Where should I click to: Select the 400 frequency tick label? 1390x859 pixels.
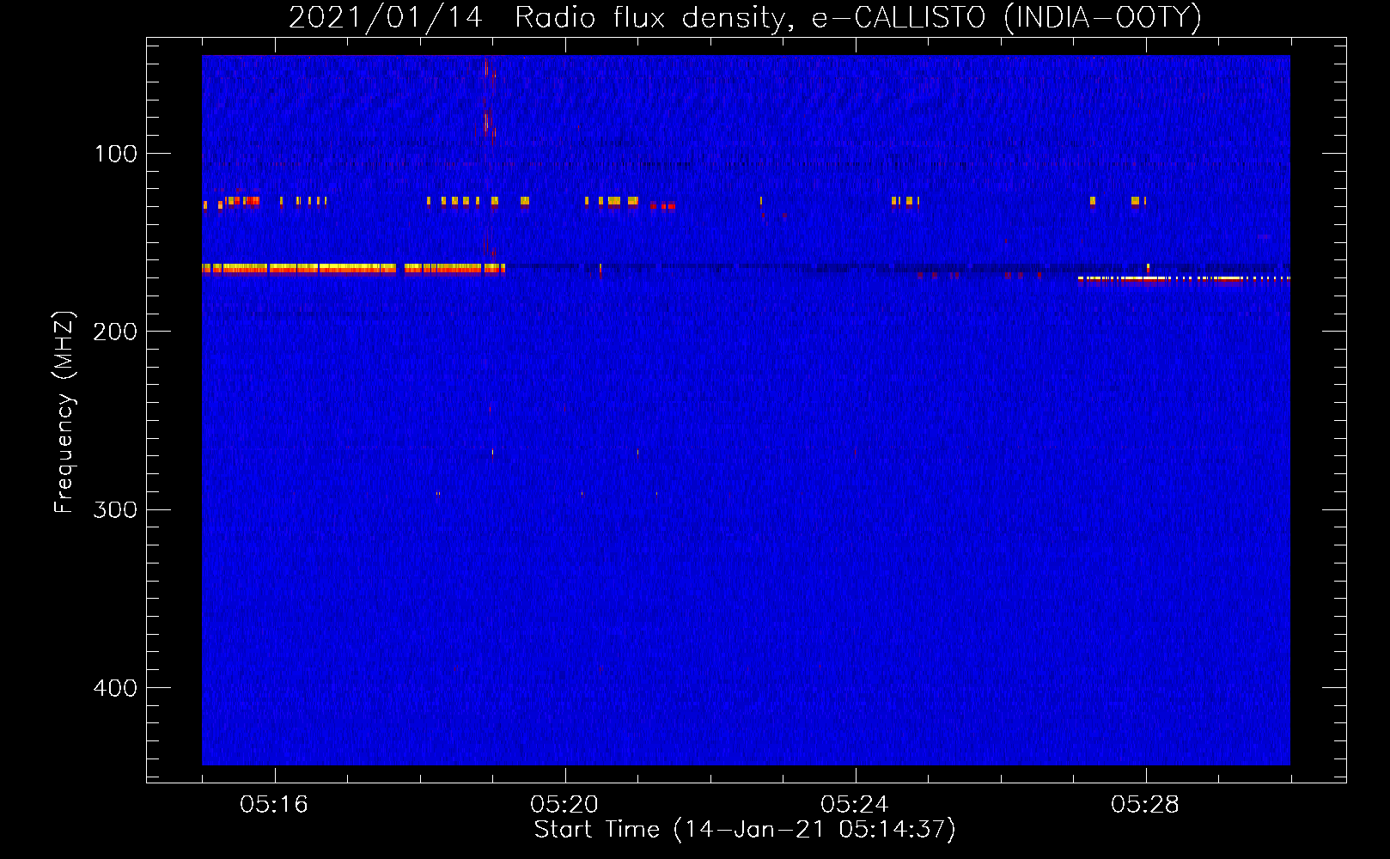pyautogui.click(x=116, y=688)
